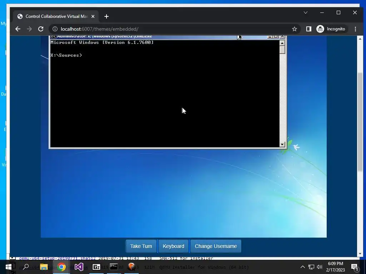This screenshot has height=274, width=366.
Task: Open the volume tray icon
Action: [320, 267]
